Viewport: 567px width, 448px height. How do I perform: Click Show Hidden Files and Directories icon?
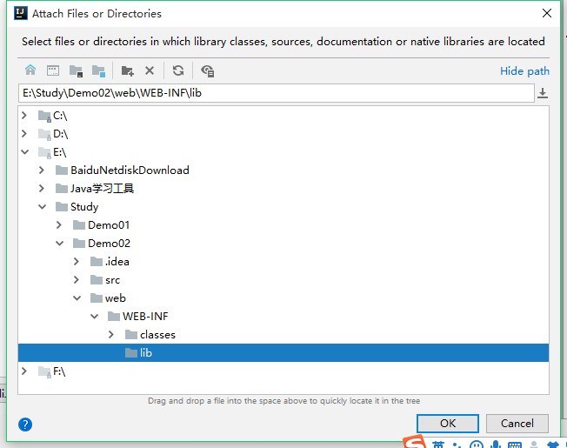[208, 70]
